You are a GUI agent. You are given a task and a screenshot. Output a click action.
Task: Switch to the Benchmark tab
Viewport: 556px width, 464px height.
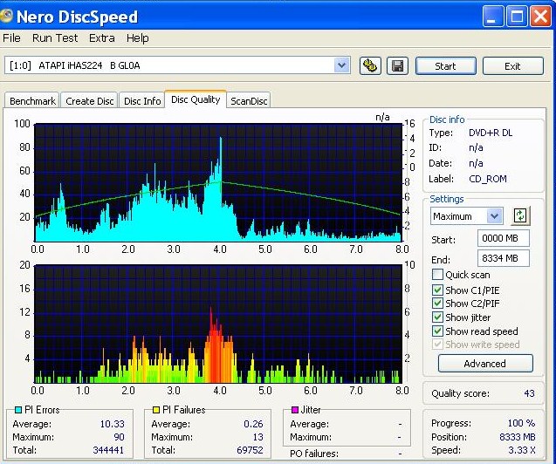coord(32,101)
